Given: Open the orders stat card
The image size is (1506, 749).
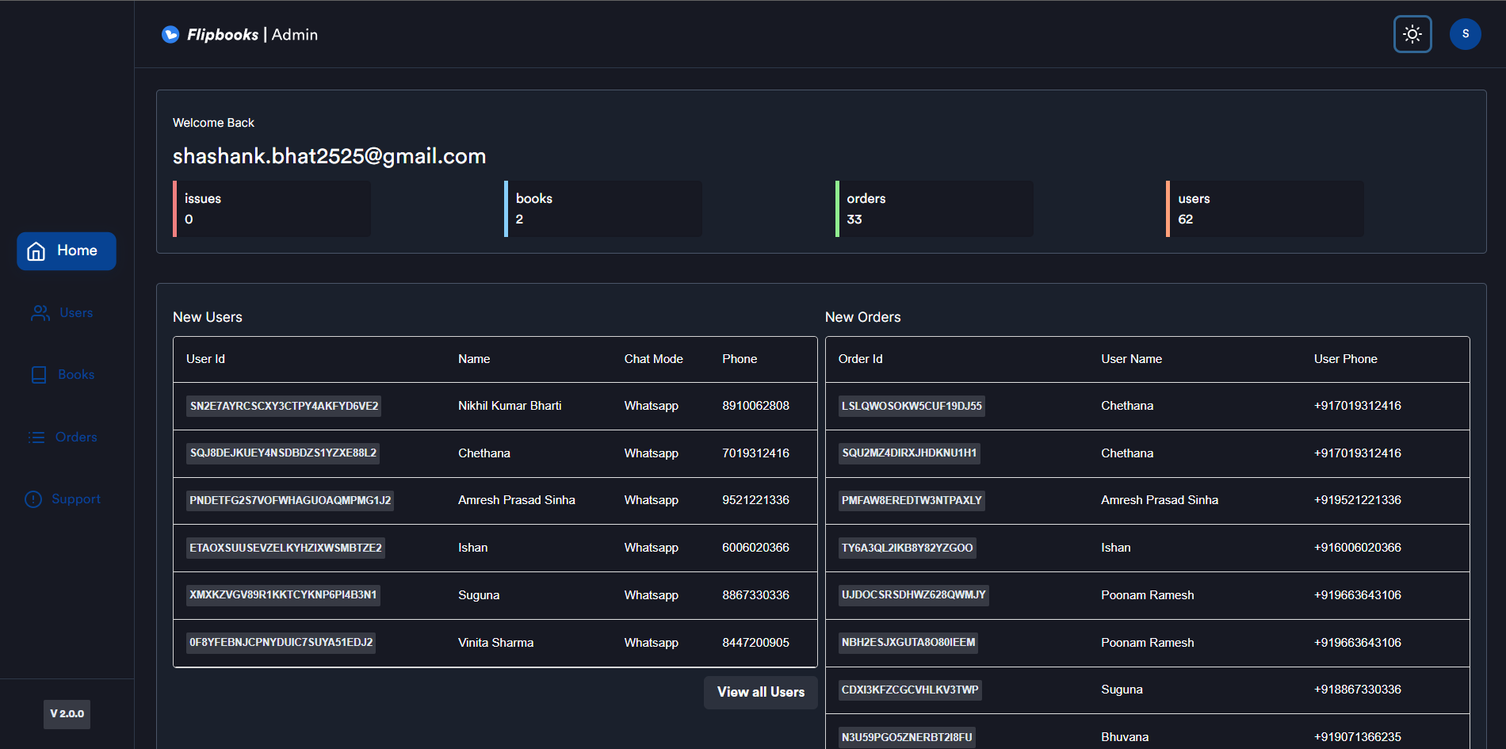Looking at the screenshot, I should coord(935,208).
